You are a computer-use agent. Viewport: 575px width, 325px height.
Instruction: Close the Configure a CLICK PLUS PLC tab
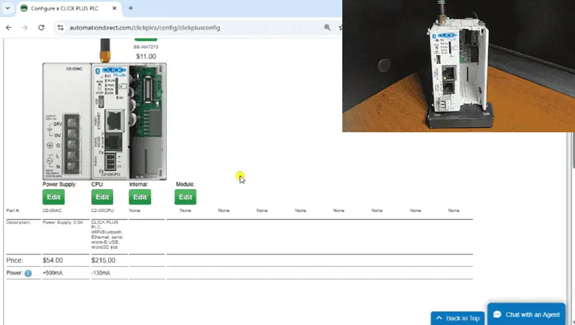click(x=114, y=8)
